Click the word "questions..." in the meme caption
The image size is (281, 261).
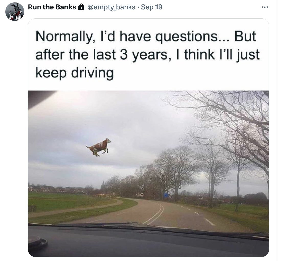coord(192,37)
